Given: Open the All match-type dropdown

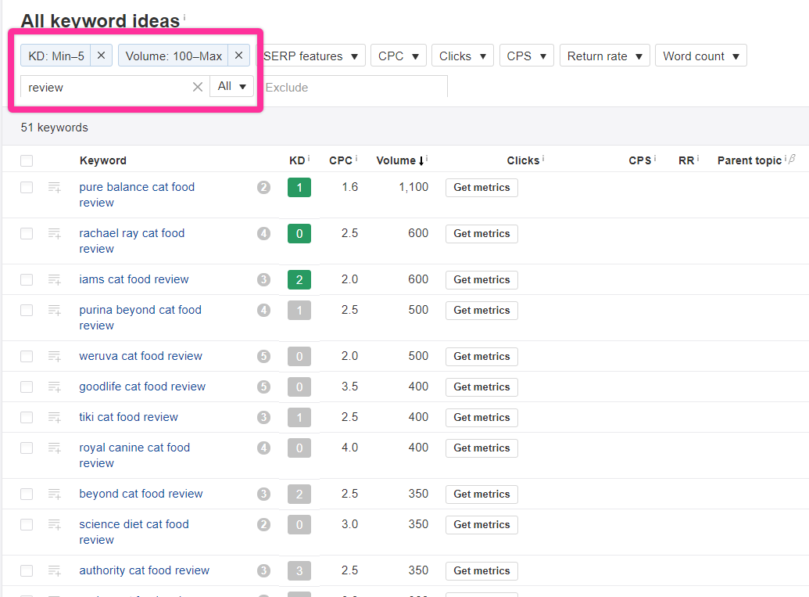Looking at the screenshot, I should coord(231,86).
